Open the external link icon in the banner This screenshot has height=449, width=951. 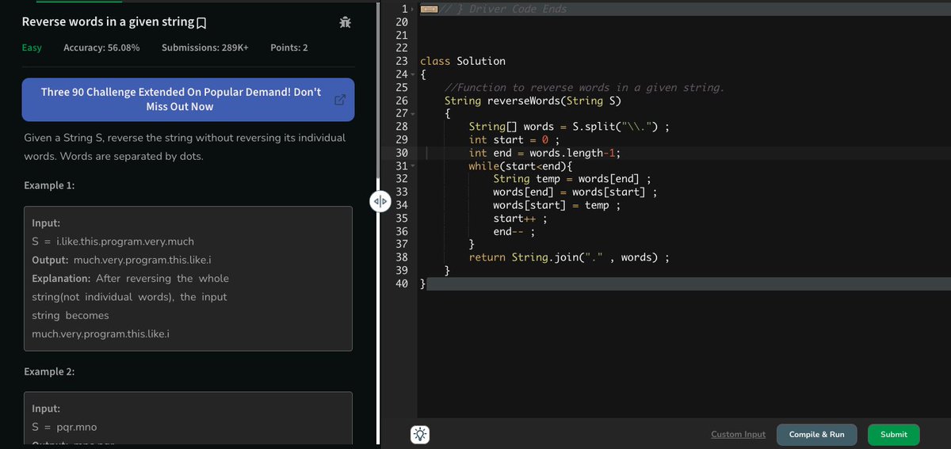340,100
